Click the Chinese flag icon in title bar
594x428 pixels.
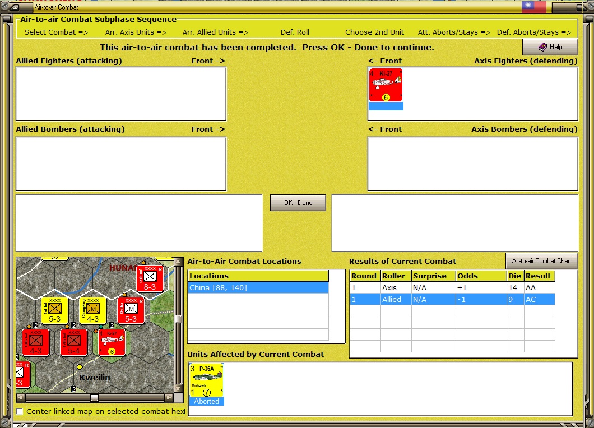click(534, 7)
